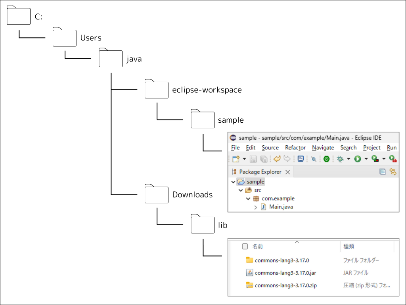
Task: Tick the select-all checkbox beside 名前
Action: (245, 246)
